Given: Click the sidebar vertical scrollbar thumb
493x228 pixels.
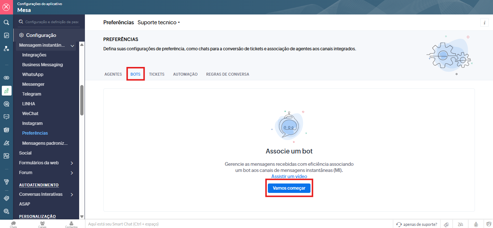Looking at the screenshot, I should pyautogui.click(x=82, y=100).
